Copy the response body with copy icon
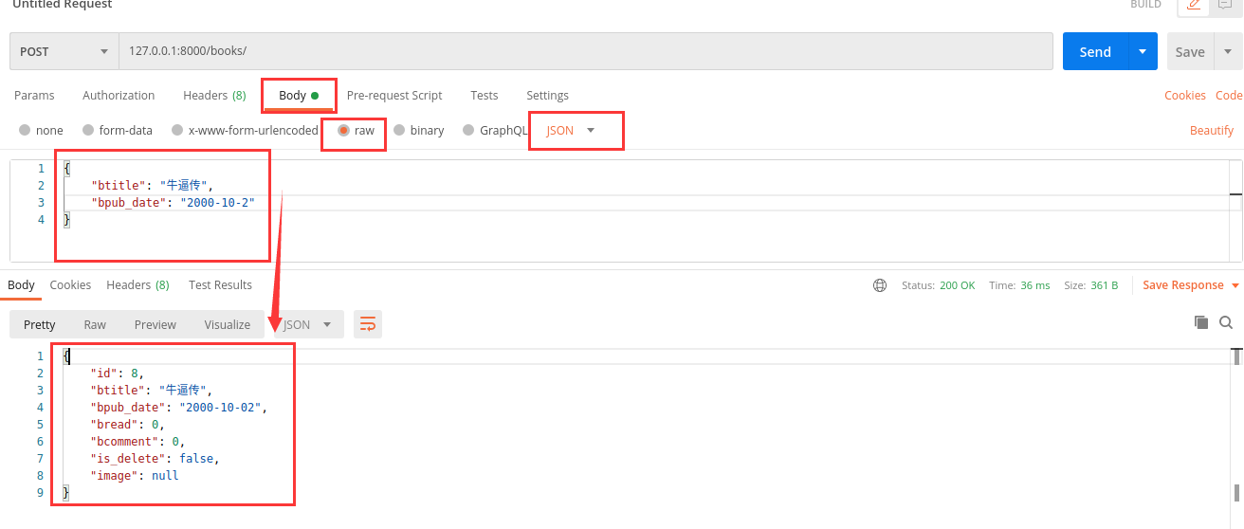Screen dimensions: 1244x529 1201,322
